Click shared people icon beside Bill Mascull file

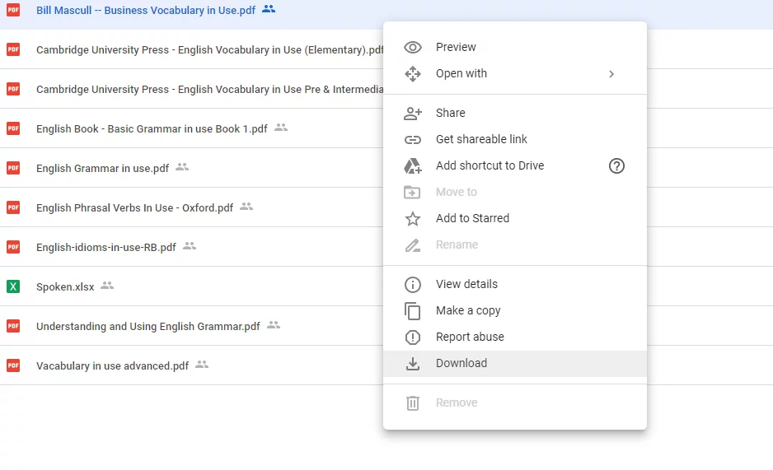coord(269,10)
